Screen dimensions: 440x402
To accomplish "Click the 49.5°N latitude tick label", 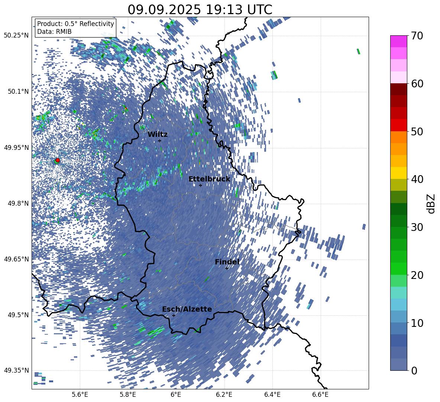I will 18,315.
